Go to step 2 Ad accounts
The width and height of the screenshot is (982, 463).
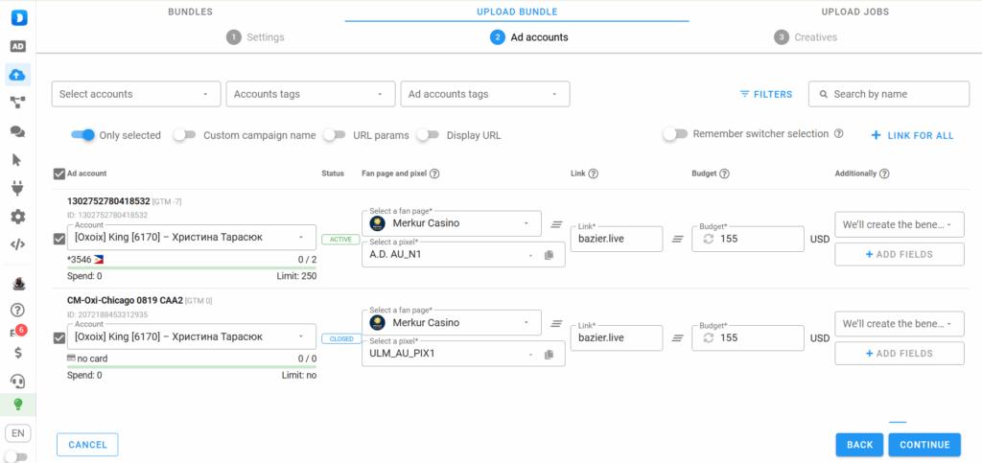pyautogui.click(x=529, y=37)
